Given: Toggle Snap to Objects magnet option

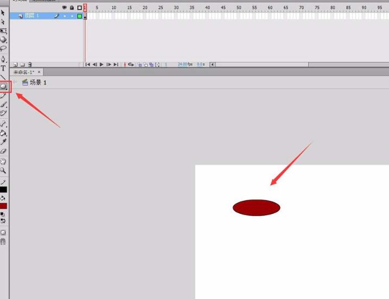Looking at the screenshot, I should pyautogui.click(x=3, y=241).
